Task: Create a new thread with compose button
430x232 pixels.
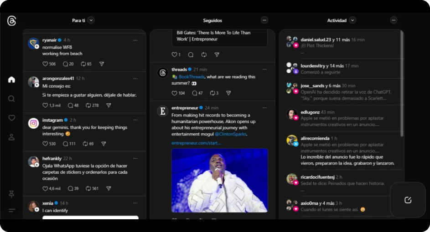Action: 408,200
